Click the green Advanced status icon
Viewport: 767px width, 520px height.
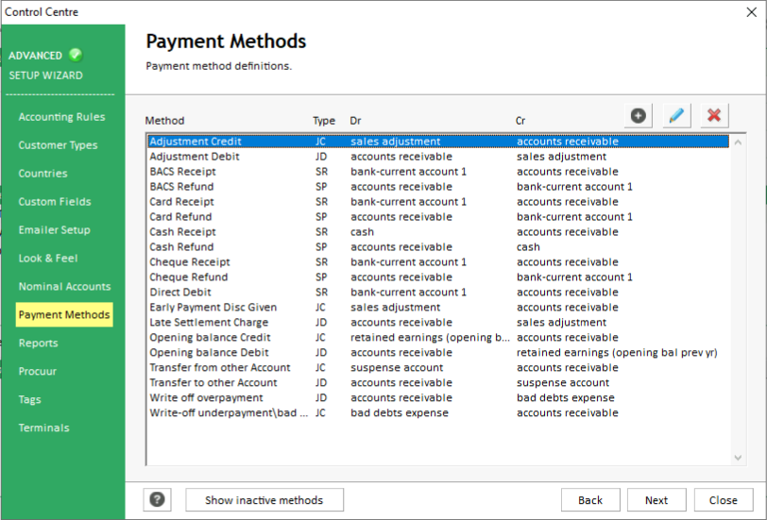pos(76,55)
